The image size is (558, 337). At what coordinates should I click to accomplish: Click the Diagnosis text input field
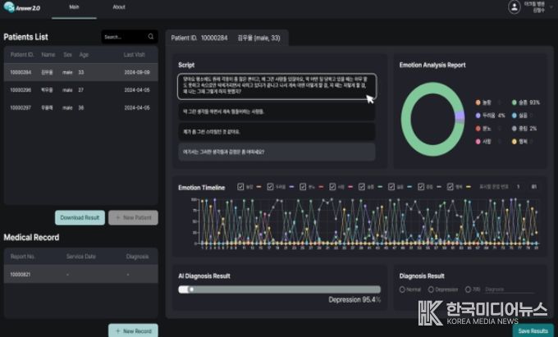point(510,289)
